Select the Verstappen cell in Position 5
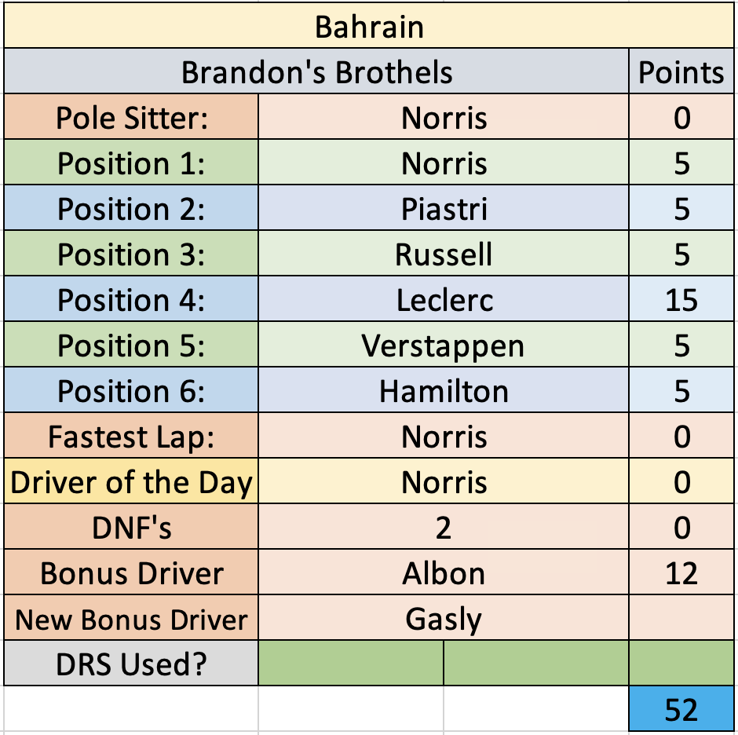This screenshot has height=735, width=738. [444, 345]
